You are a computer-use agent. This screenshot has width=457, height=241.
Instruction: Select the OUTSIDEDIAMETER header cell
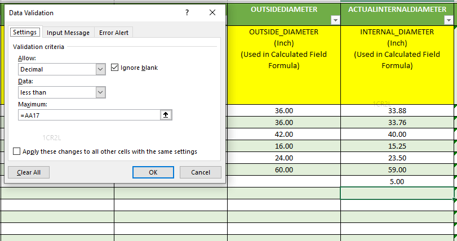point(284,14)
